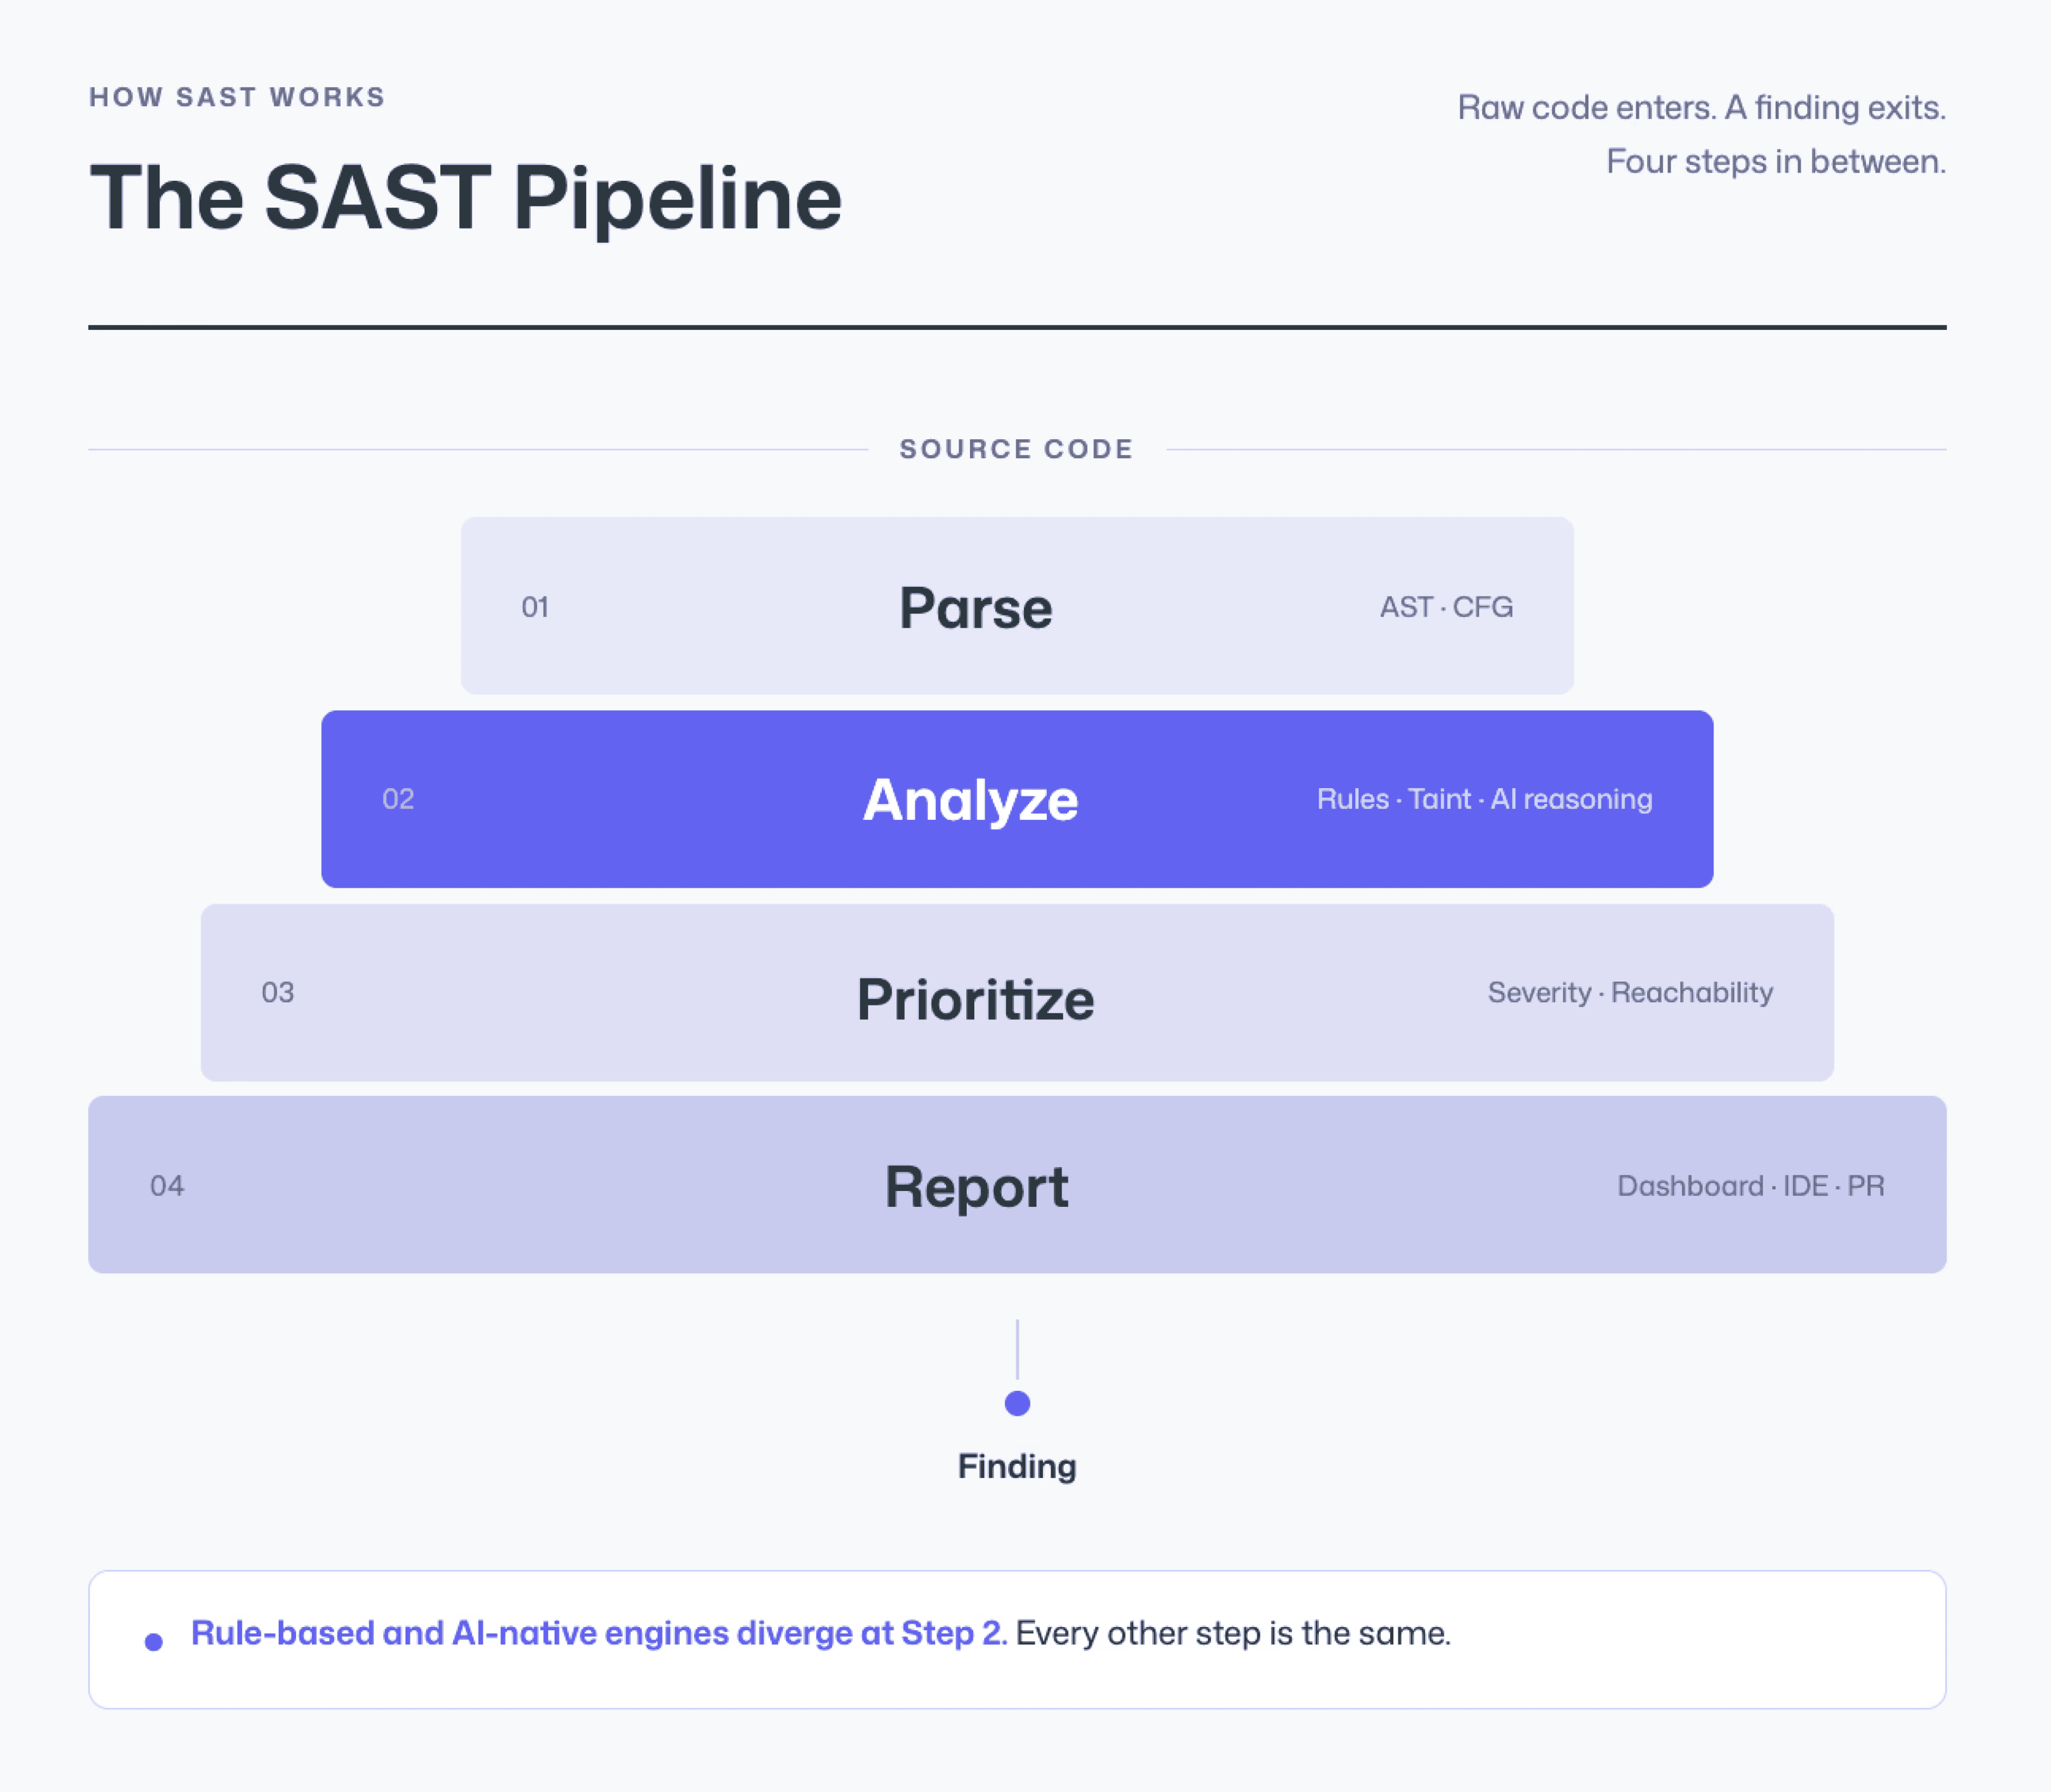The image size is (2051, 1792).
Task: Click the 'AST · CFG' tag text
Action: click(1446, 607)
